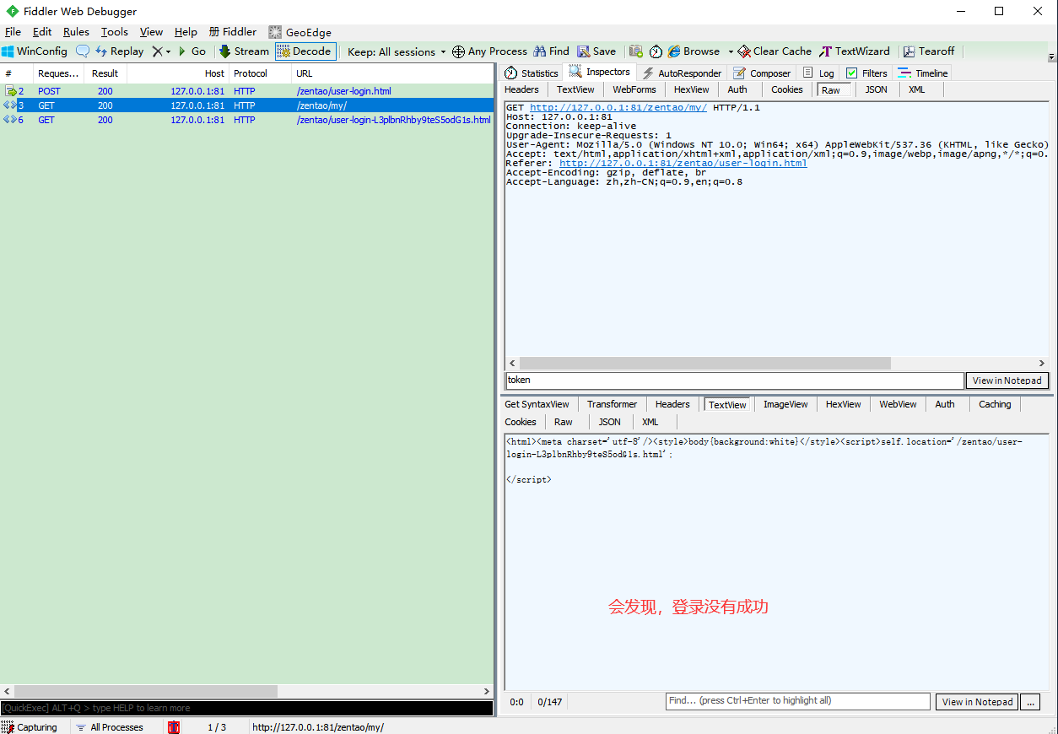Click the URL column header
Viewport: 1058px width, 734px height.
tap(392, 73)
